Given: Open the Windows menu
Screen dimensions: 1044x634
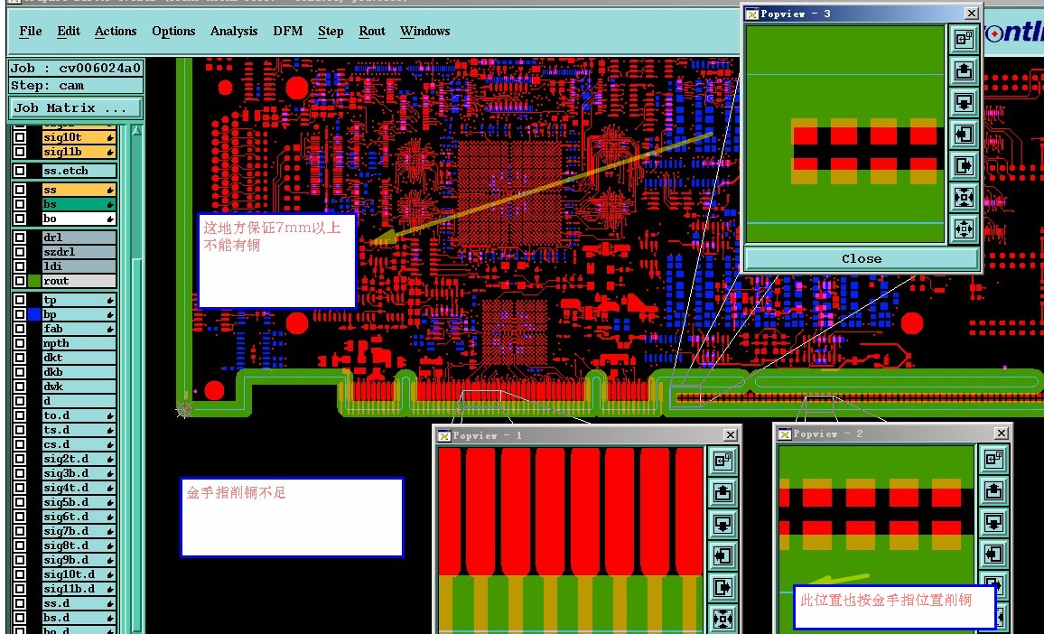Looking at the screenshot, I should pos(424,32).
